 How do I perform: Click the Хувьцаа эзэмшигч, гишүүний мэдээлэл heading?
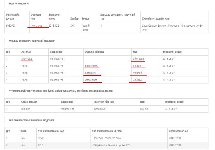32,41
